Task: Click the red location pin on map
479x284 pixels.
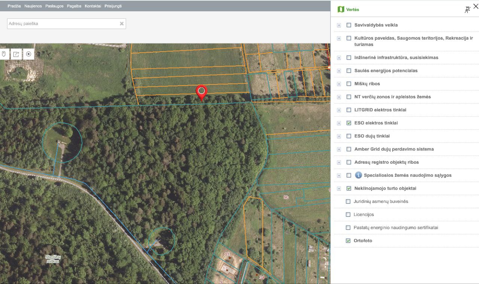Action: [201, 91]
